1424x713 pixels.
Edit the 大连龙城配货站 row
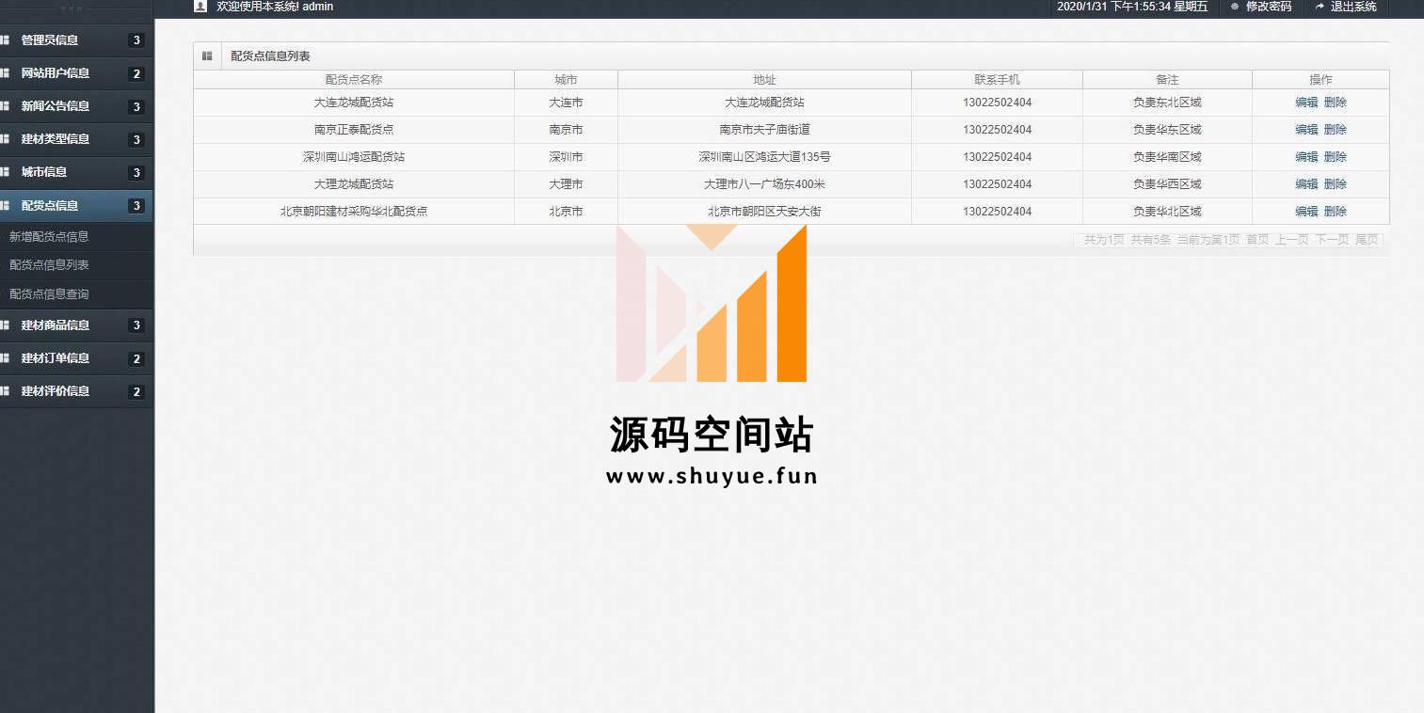click(1306, 103)
